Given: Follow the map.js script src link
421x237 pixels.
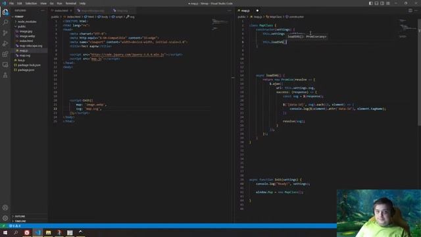Looking at the screenshot, I should [97, 59].
